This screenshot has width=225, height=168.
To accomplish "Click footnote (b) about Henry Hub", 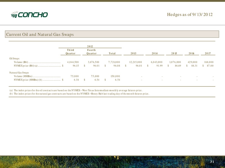I will tap(79, 94).
